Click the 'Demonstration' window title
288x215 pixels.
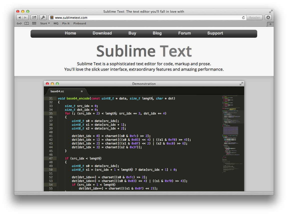[144, 84]
